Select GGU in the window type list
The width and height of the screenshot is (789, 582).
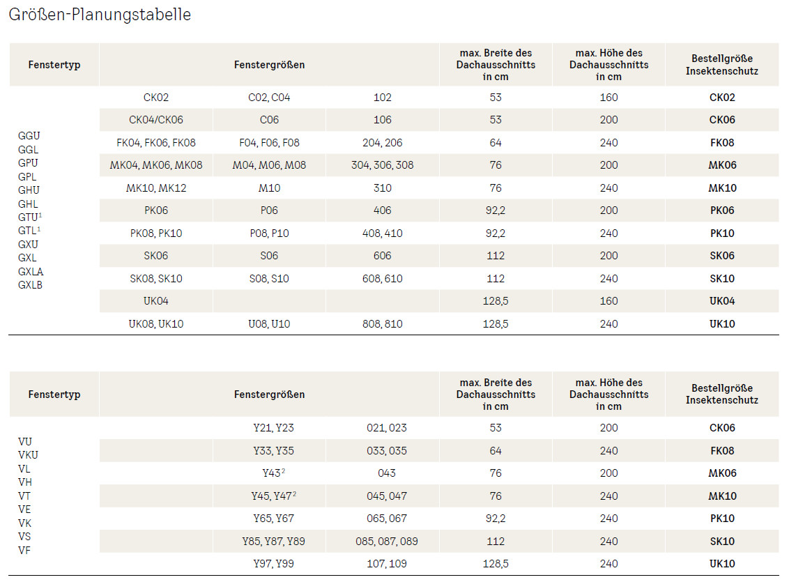coord(29,136)
